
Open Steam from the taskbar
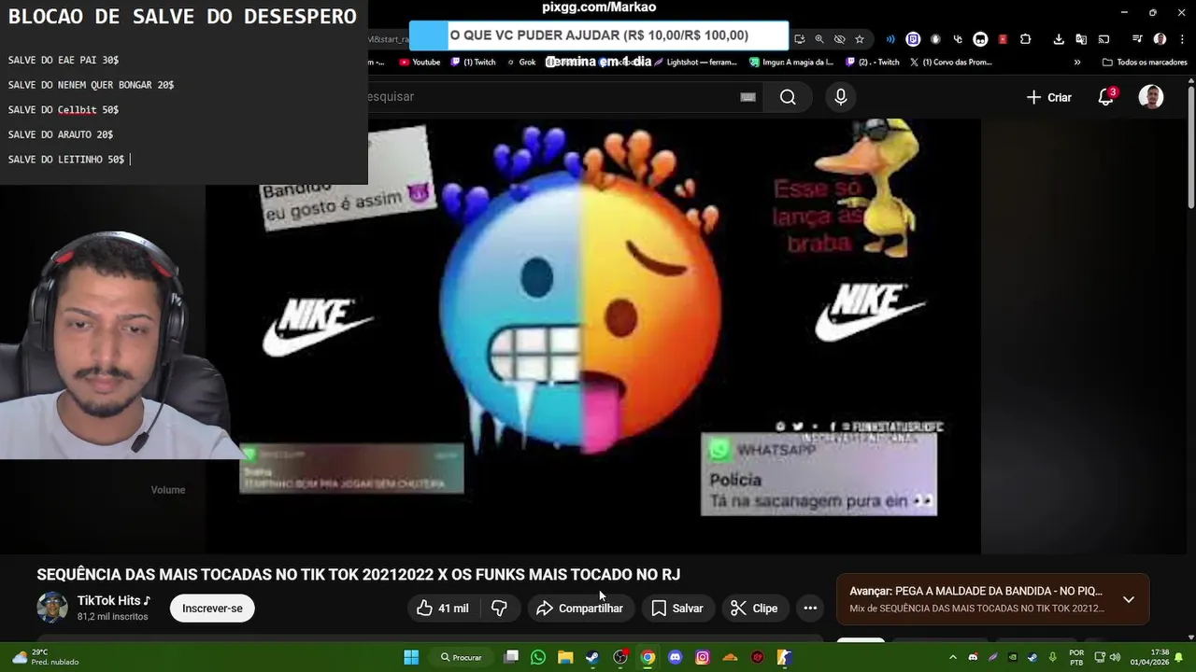(592, 657)
